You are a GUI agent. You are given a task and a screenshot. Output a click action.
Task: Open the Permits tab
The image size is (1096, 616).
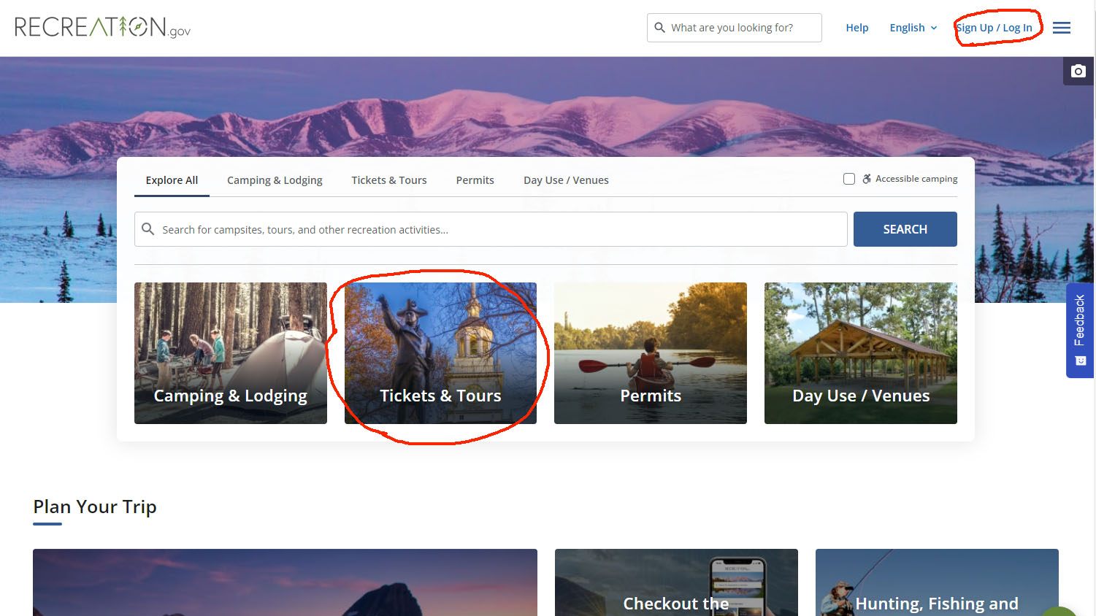click(475, 180)
